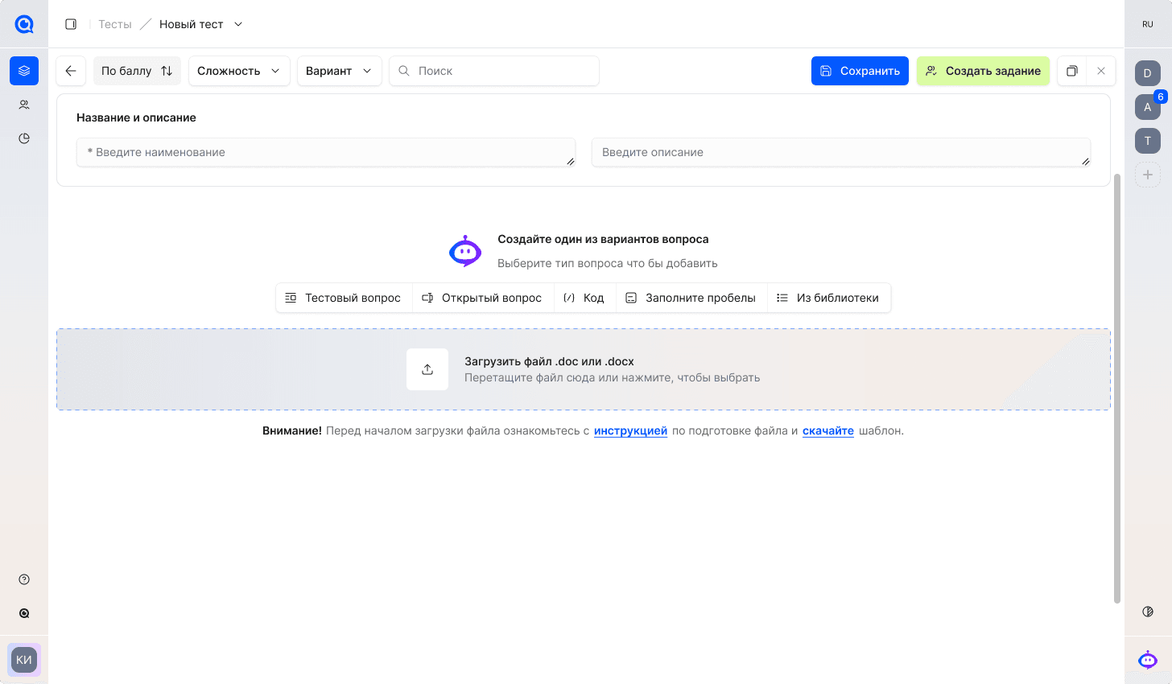Focus the Введите описание field
This screenshot has height=684, width=1172.
(x=841, y=152)
